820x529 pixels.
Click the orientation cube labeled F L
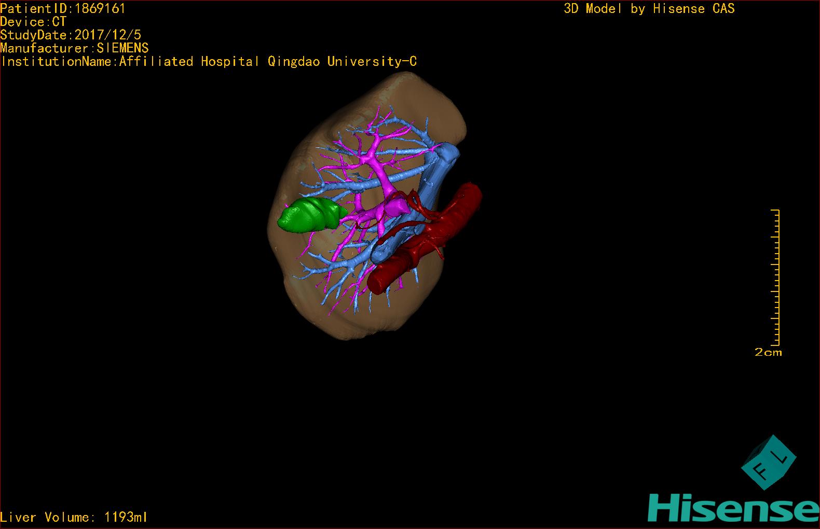(x=768, y=463)
